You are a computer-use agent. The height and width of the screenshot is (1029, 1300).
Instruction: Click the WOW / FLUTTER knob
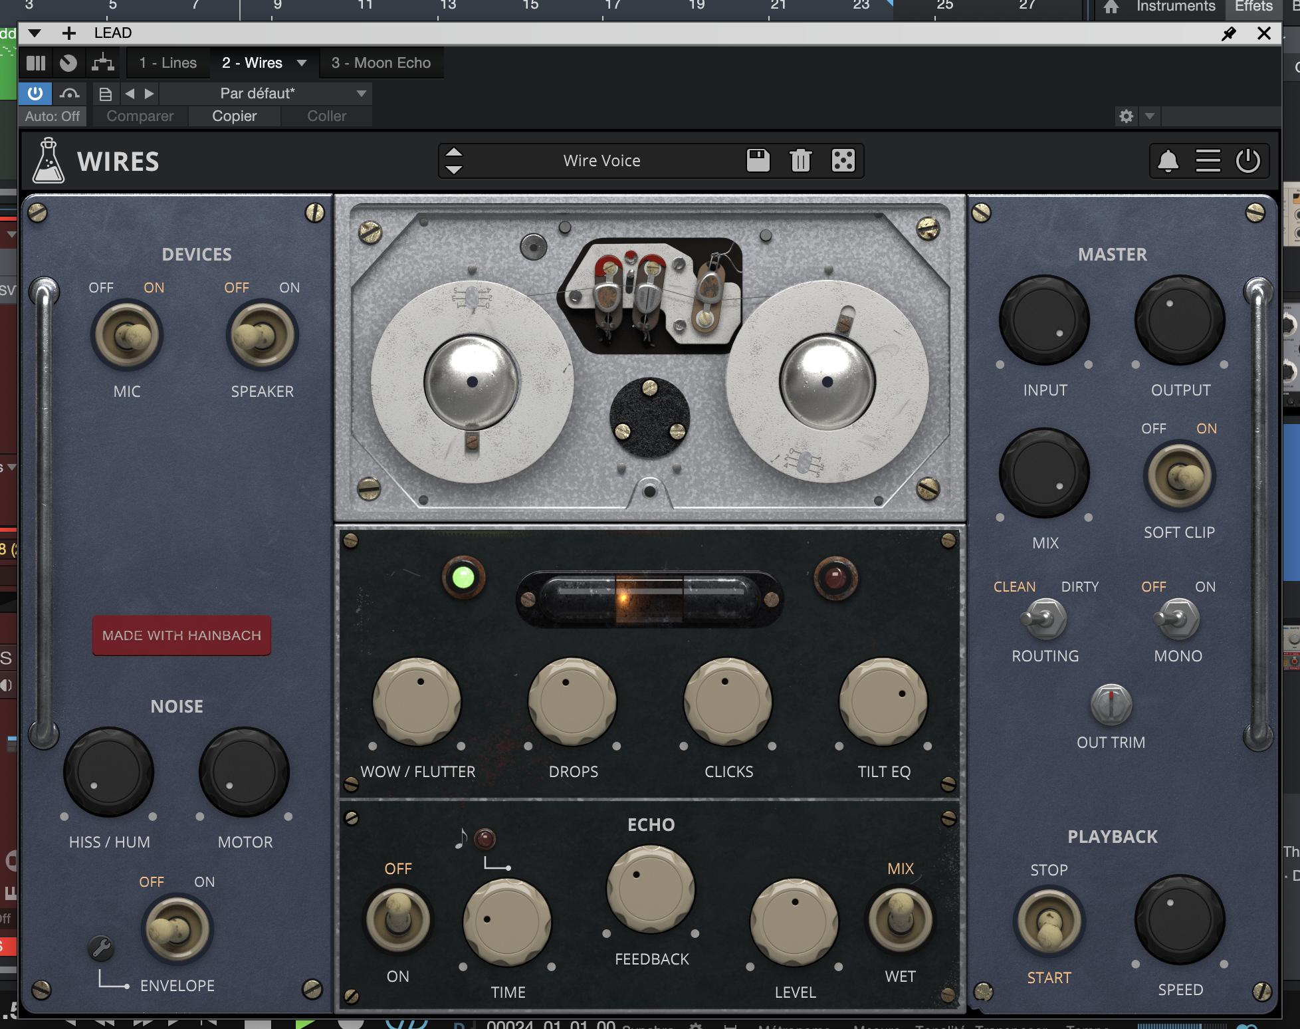point(417,701)
